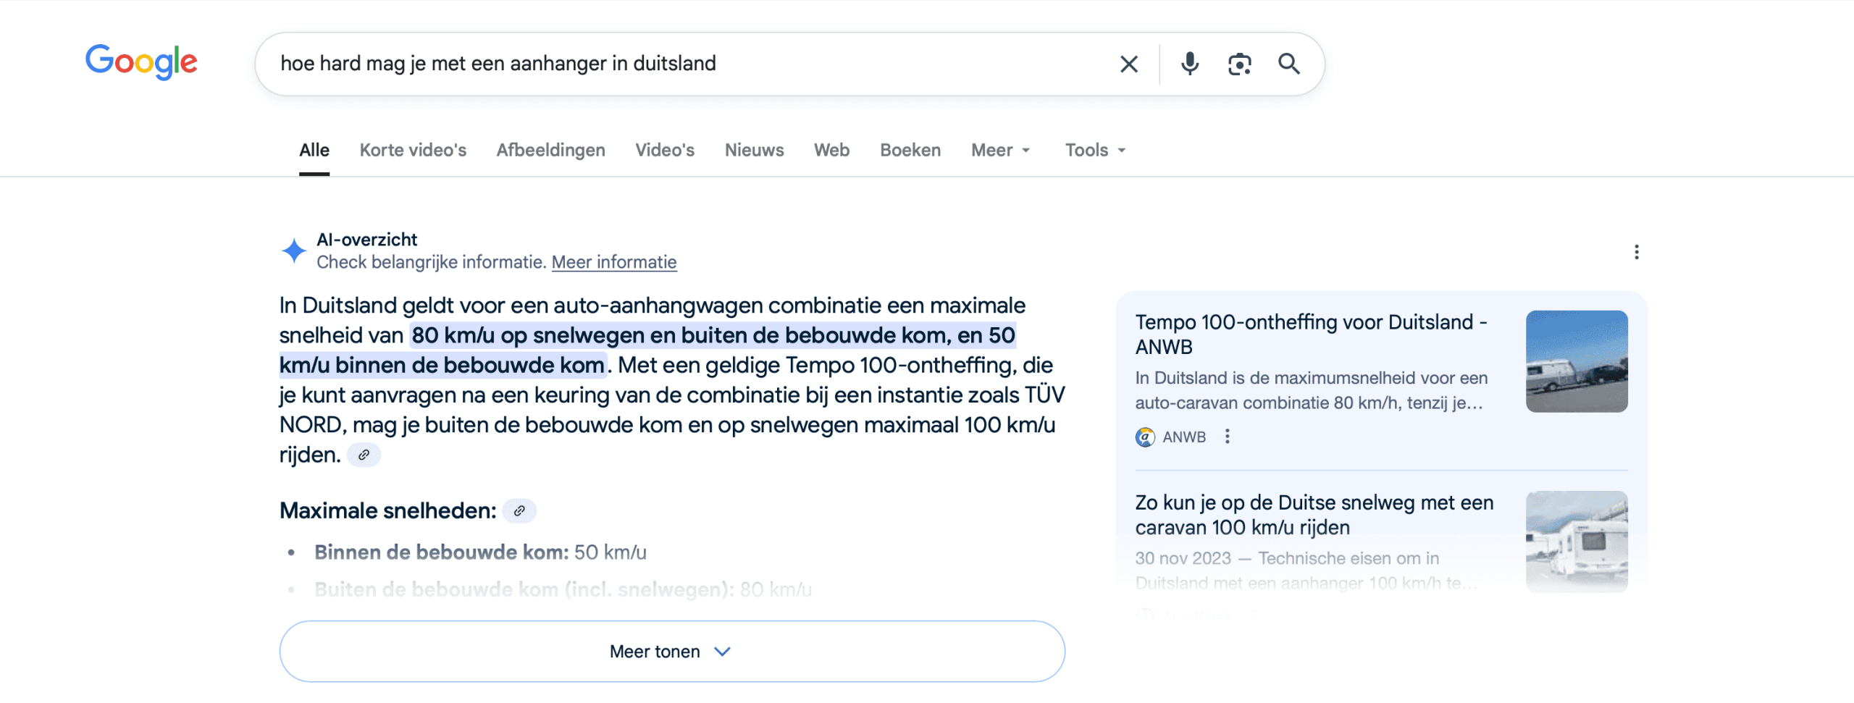Open the options dots next to ANWB
Viewport: 1854px width, 703px height.
click(1227, 437)
